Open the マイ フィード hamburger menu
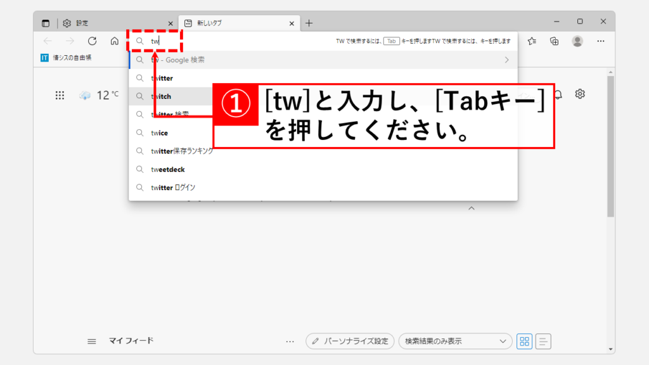649x365 pixels. click(x=92, y=341)
